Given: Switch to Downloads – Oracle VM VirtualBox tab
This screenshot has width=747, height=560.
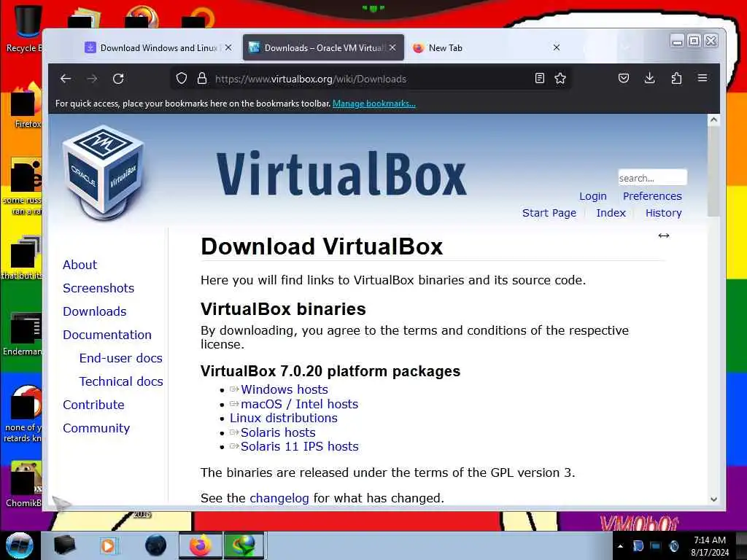Looking at the screenshot, I should 323,47.
